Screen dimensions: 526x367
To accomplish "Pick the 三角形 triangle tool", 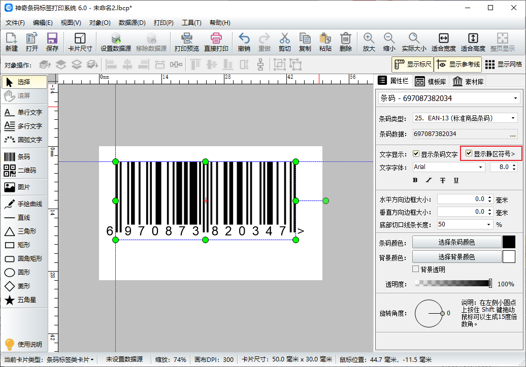I will pos(24,231).
